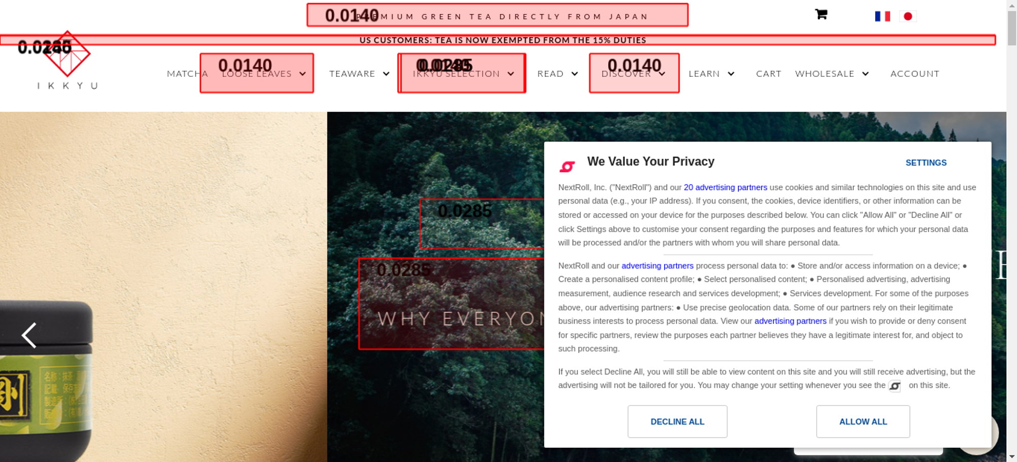Screen dimensions: 1017x462
Task: Go to the Account page
Action: [x=915, y=74]
